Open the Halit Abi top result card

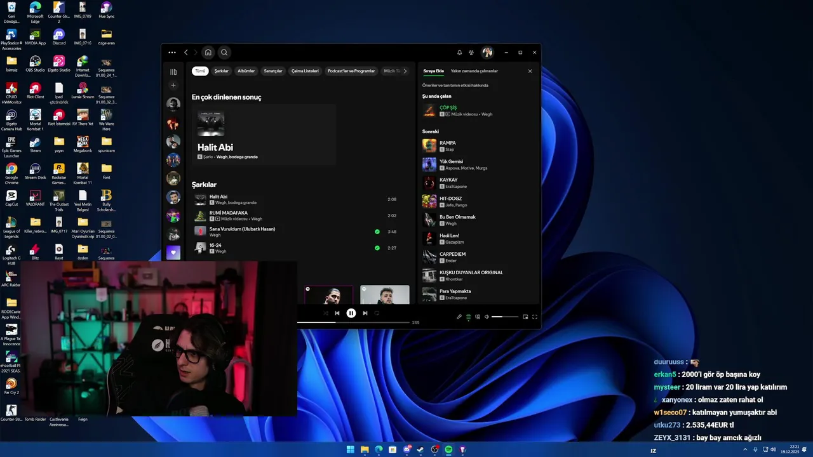point(264,135)
